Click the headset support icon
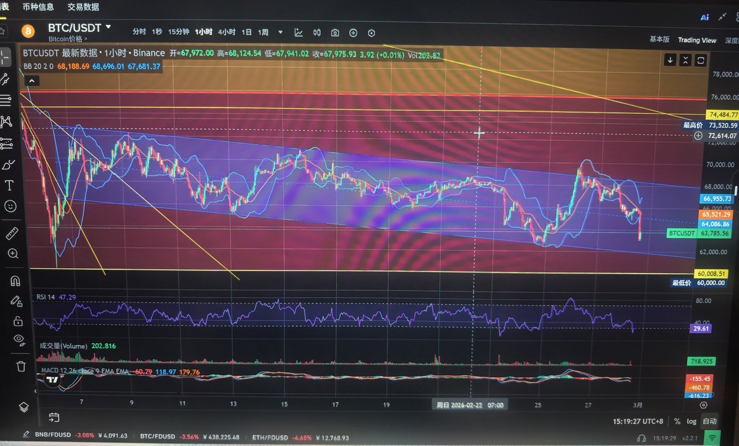 642,438
